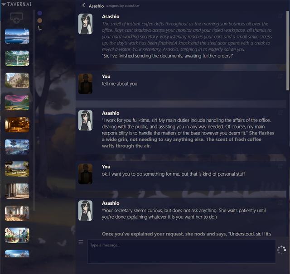The image size is (290, 274).
Task: Click the small L-shaped expander icon
Action: pyautogui.click(x=40, y=28)
